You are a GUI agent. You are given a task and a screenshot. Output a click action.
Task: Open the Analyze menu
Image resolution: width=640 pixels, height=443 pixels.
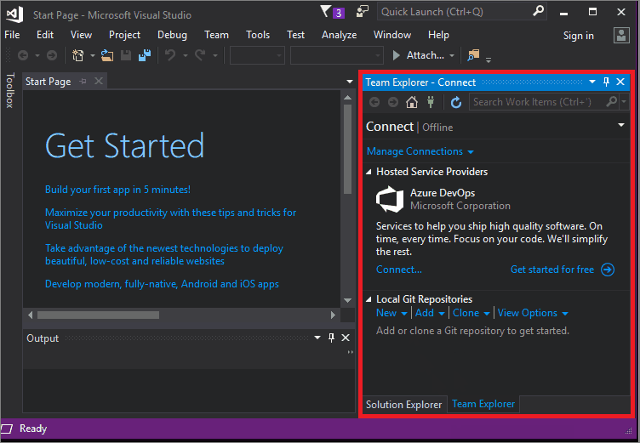click(x=339, y=35)
